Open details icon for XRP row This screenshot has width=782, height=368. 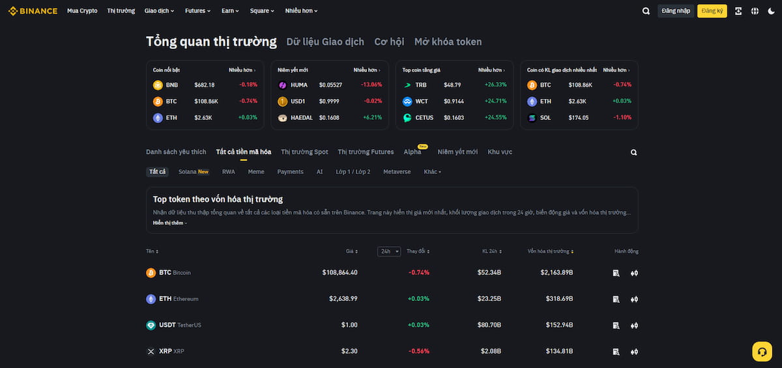(616, 352)
